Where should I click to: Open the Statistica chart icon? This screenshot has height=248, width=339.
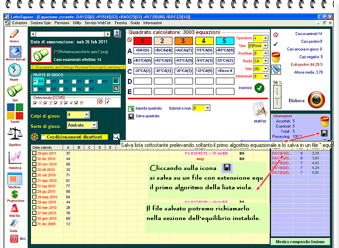tap(15, 157)
